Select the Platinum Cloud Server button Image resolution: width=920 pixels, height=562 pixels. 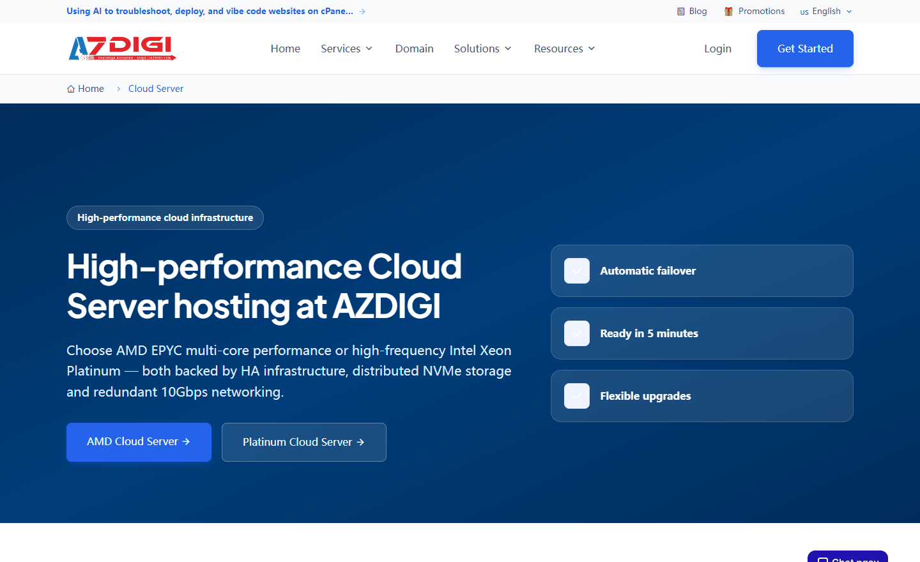point(304,442)
